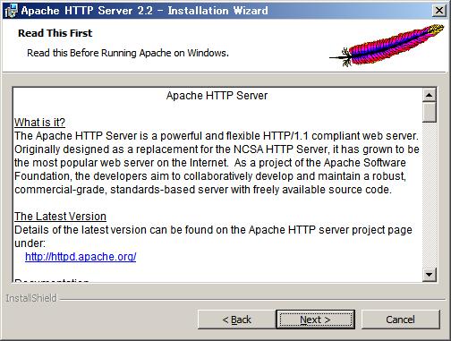
Task: Close the Installation Wizard window
Action: (439, 11)
